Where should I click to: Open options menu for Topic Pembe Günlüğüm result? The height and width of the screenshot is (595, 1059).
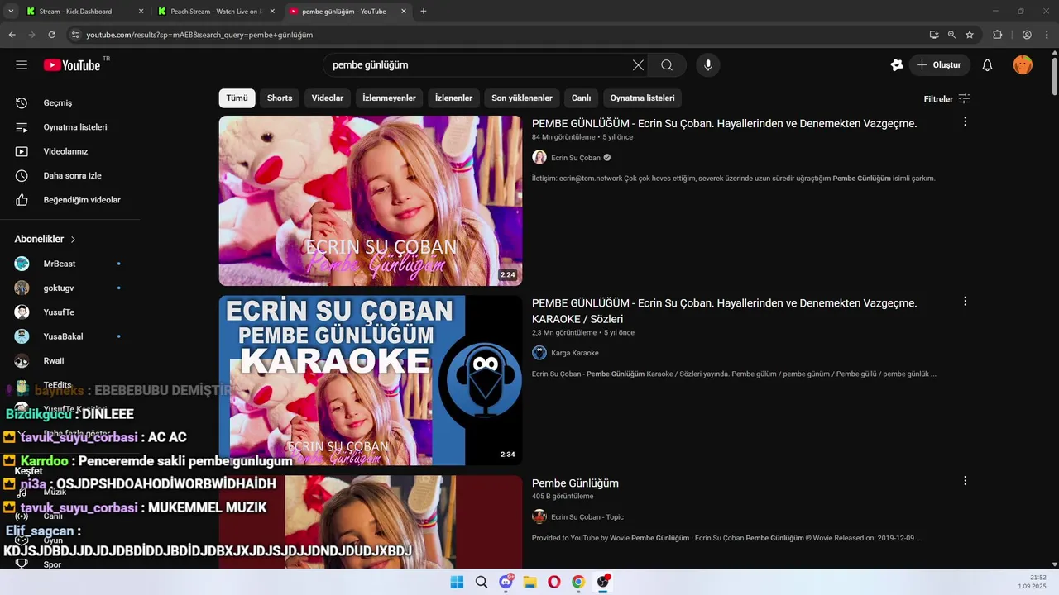tap(965, 481)
